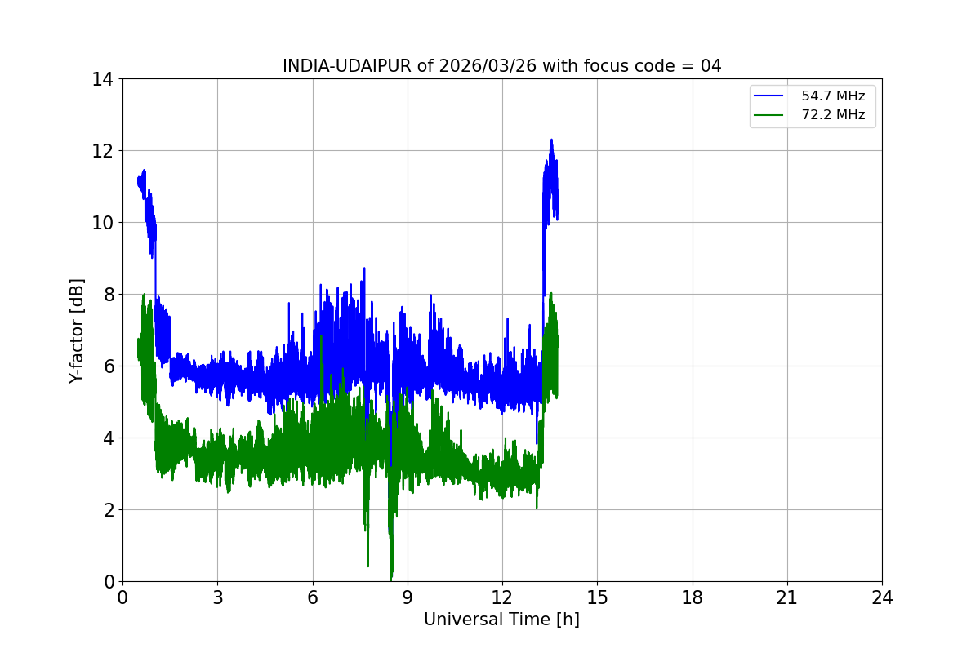Image resolution: width=980 pixels, height=653 pixels.
Task: Click x-axis tick label 21
Action: 787,597
